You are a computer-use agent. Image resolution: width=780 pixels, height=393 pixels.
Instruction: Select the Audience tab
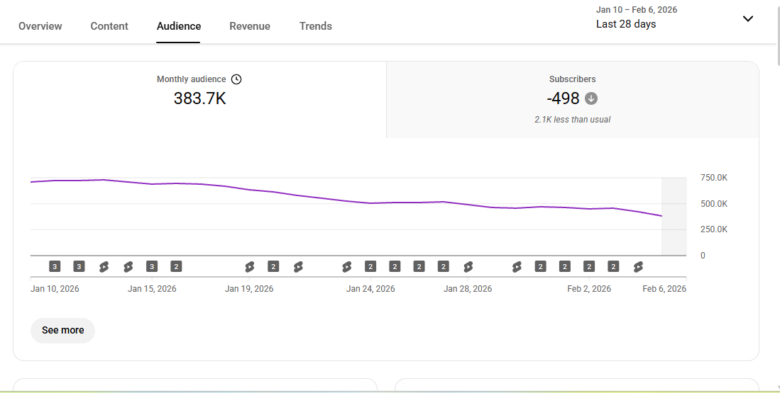[179, 26]
